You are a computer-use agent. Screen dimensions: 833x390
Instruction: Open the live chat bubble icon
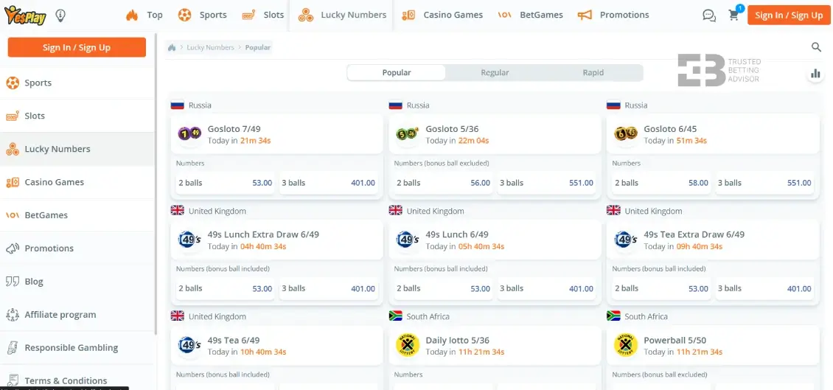(x=709, y=15)
